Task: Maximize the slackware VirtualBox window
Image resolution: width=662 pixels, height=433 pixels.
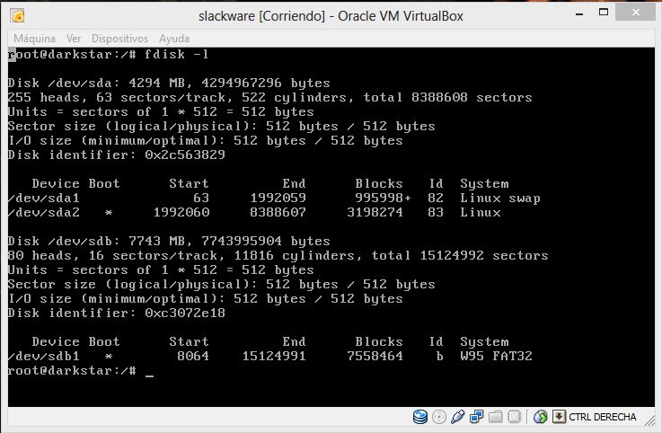Action: pos(604,13)
